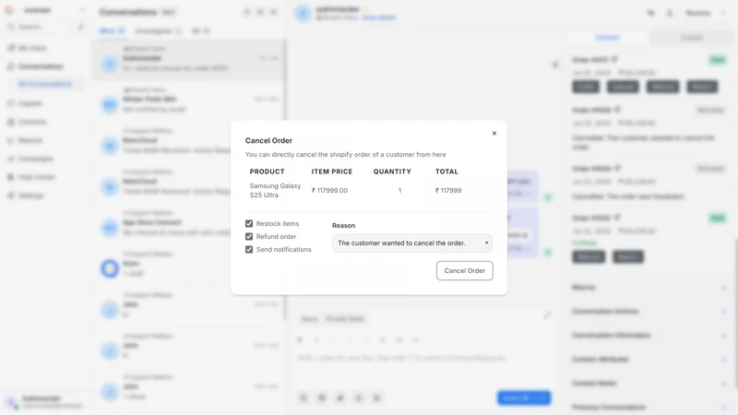Click the Reason field label
This screenshot has height=415, width=738.
coord(343,225)
